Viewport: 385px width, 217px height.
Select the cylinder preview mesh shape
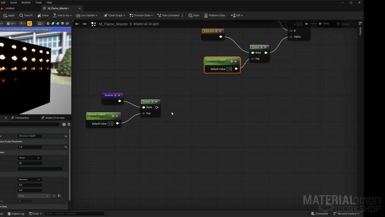(63, 24)
